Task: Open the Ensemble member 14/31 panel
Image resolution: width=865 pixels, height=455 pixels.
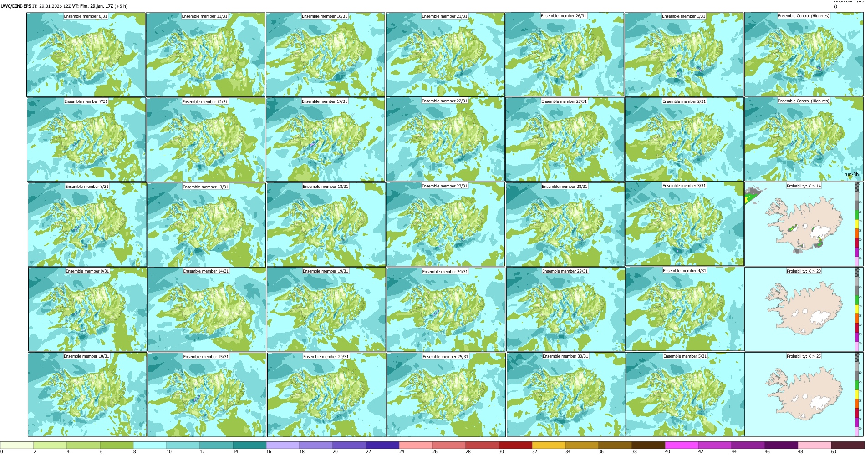Action: tap(207, 309)
